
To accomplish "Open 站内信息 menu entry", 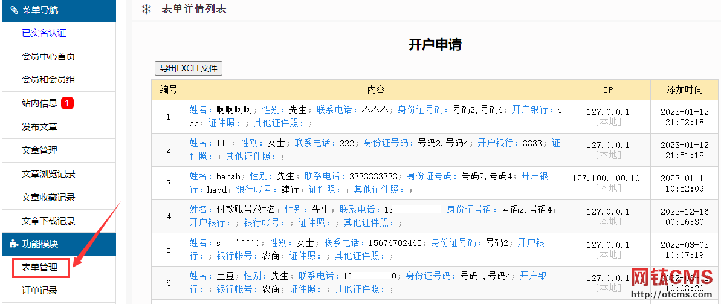I will coord(39,103).
